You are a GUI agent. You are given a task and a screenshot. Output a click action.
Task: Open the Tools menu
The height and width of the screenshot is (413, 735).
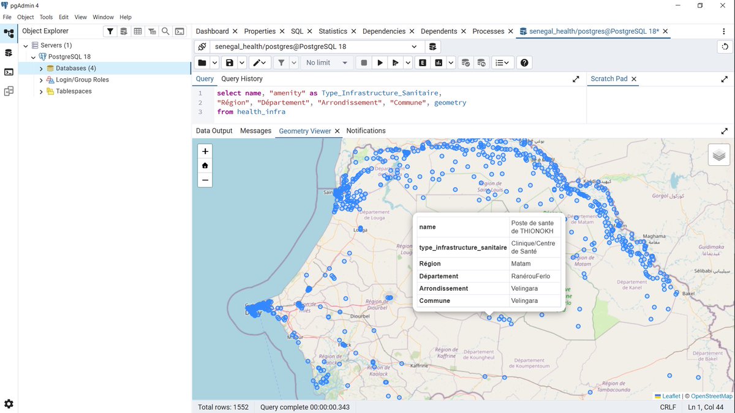pyautogui.click(x=47, y=17)
